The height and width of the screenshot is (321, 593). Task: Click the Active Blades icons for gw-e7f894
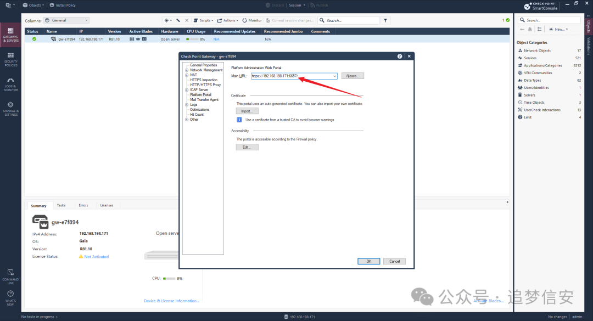pyautogui.click(x=138, y=39)
